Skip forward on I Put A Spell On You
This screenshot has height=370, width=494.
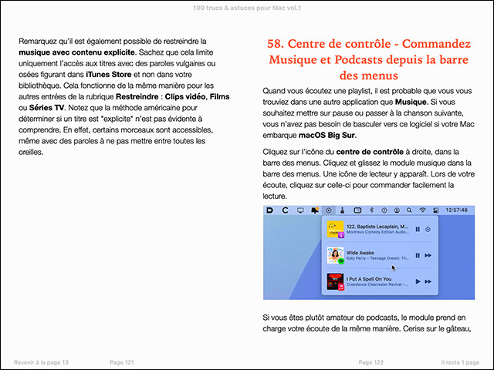(428, 281)
